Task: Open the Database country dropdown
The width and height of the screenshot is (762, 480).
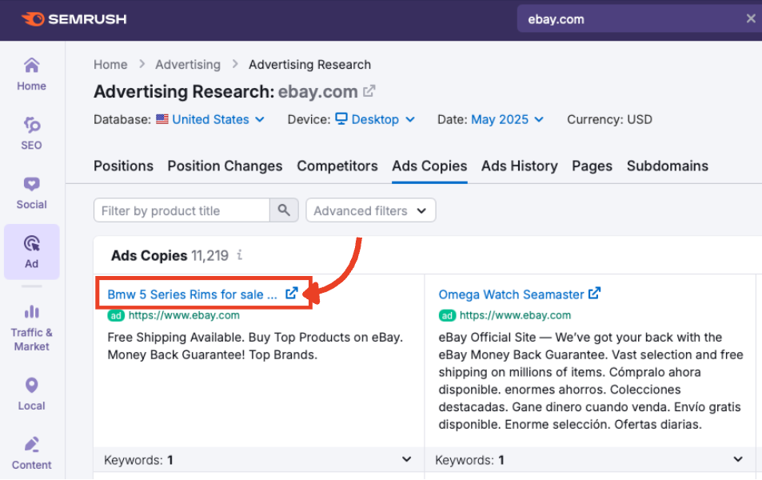Action: 211,119
